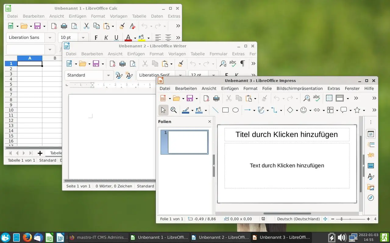Viewport: 390px width, 243px height.
Task: Insert a flowchart shape in Impress
Action: pos(330,110)
